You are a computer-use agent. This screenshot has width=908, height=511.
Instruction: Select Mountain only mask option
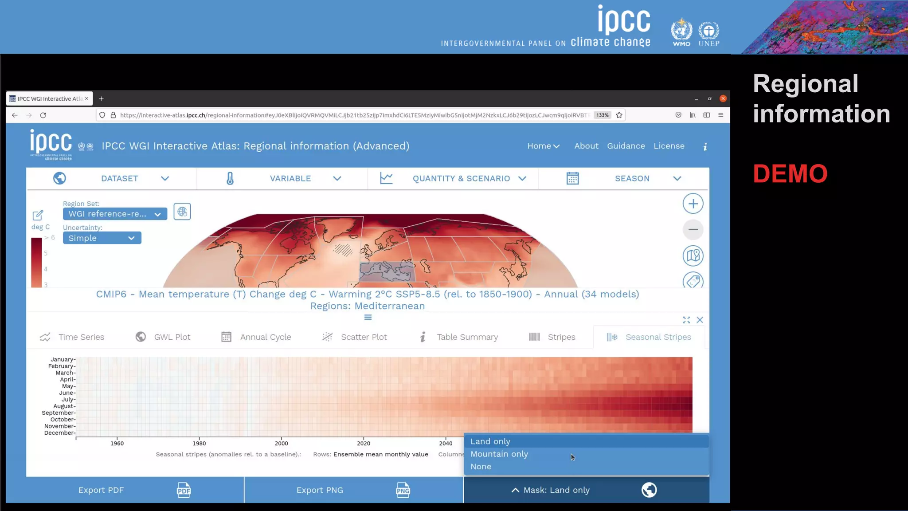coord(586,454)
